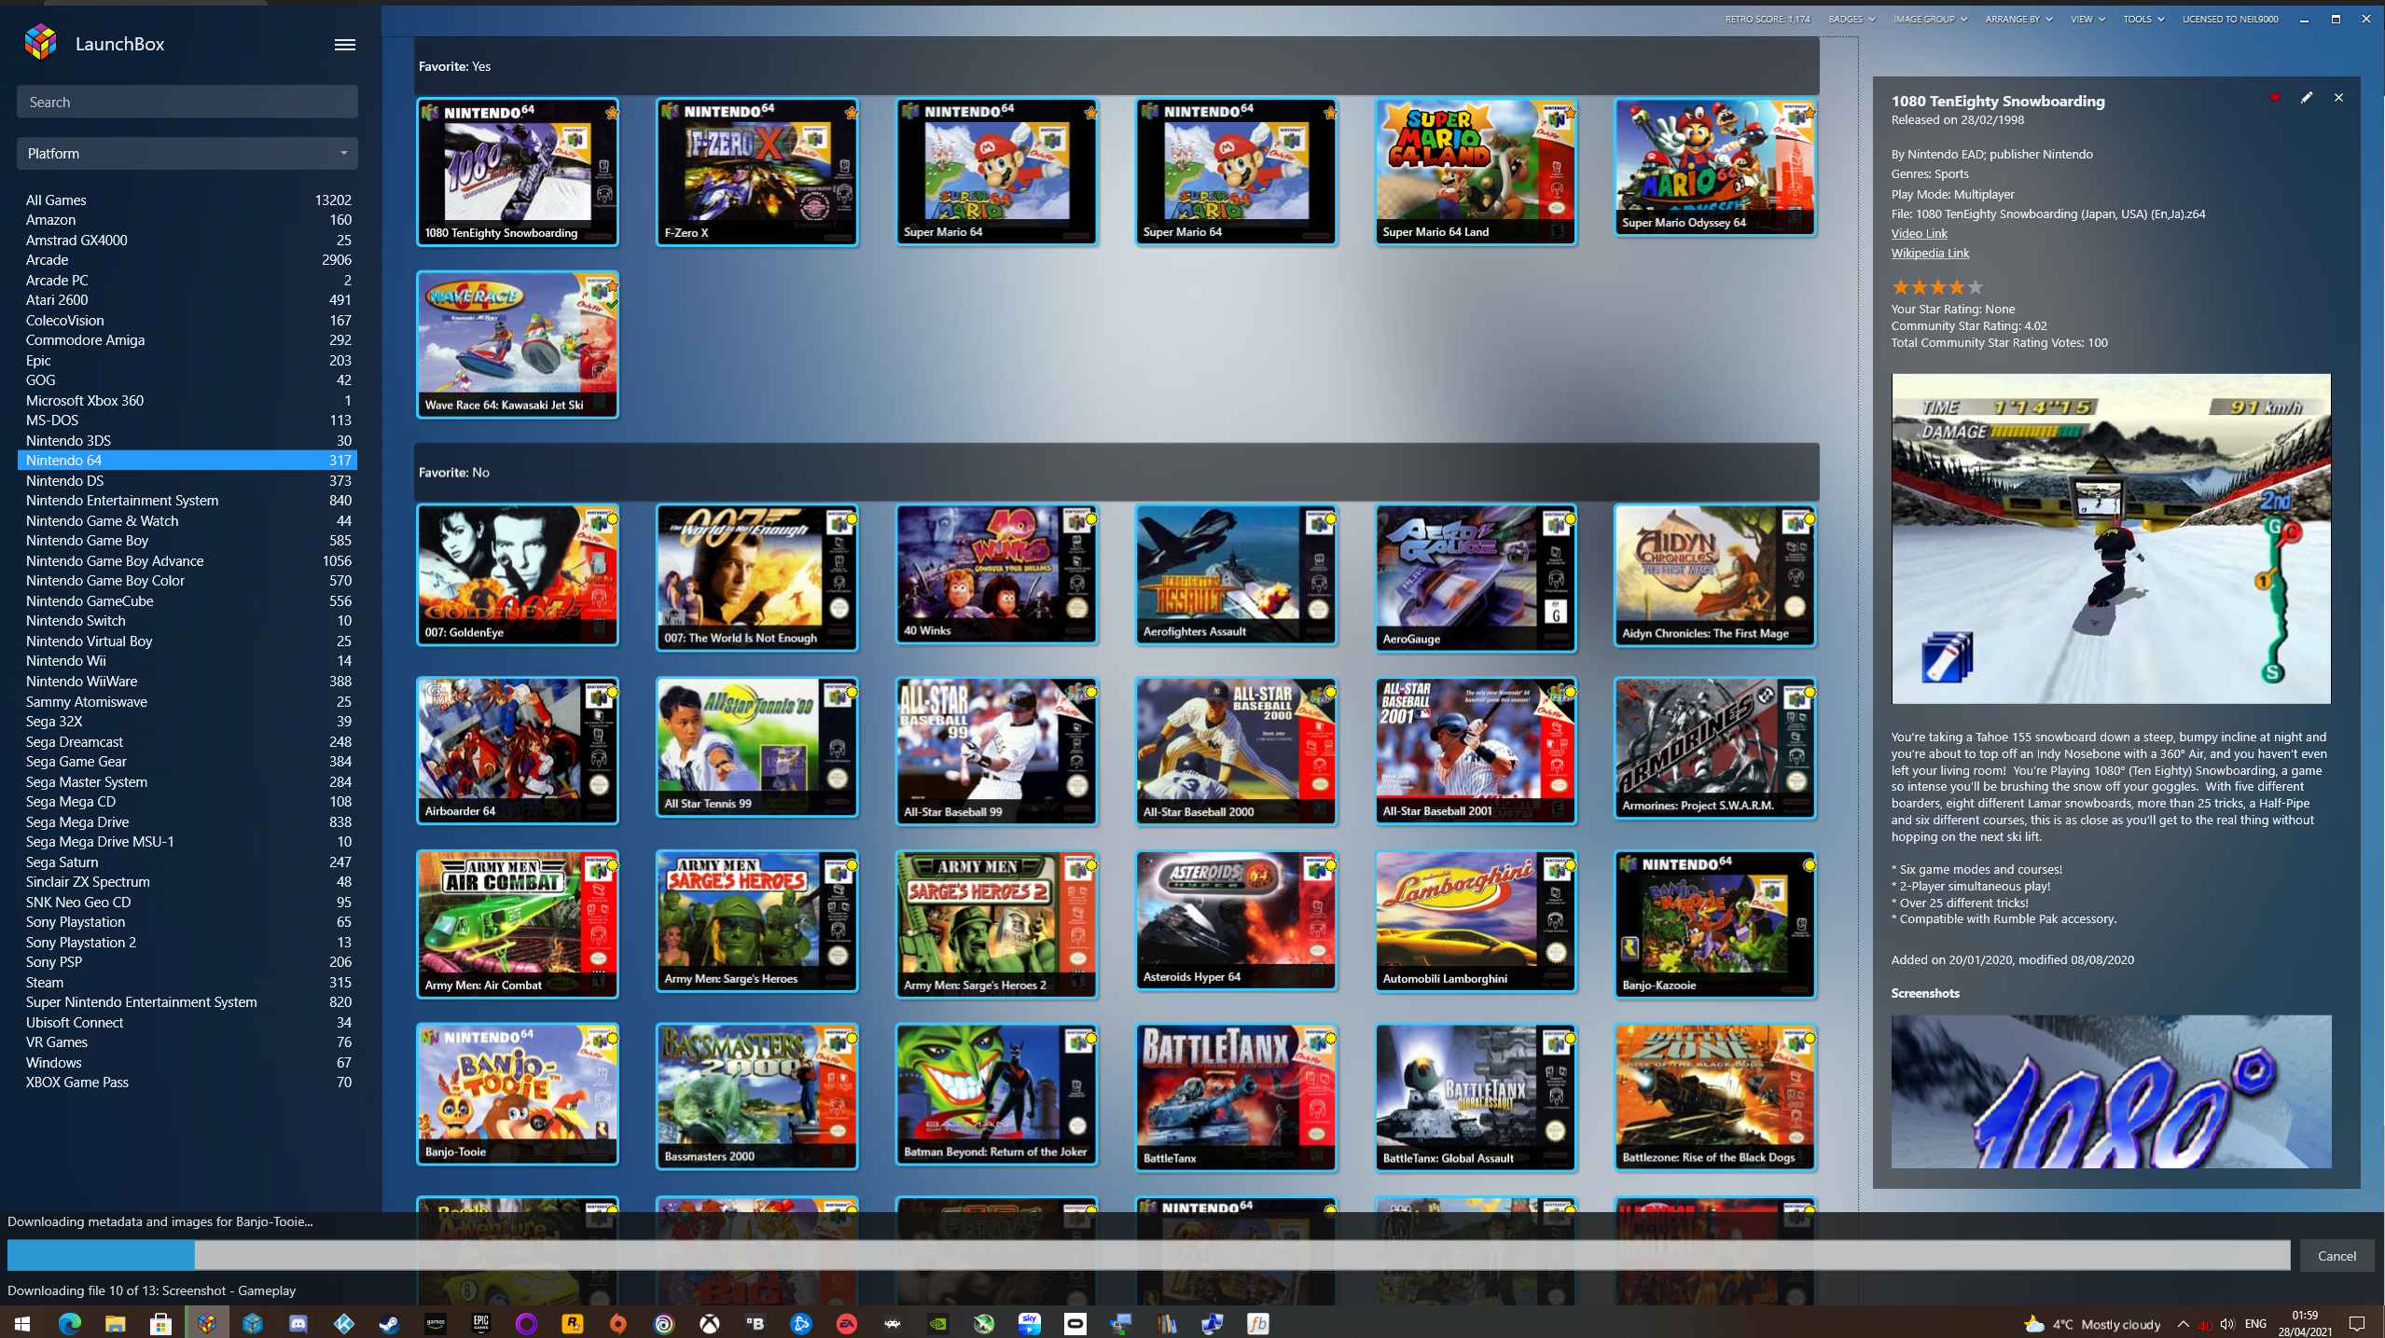Select Nintendo GameCube platform
This screenshot has width=2385, height=1338.
pyautogui.click(x=187, y=600)
